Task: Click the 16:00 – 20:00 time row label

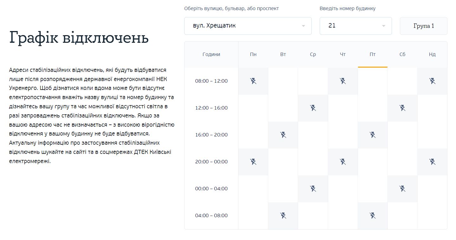Action: tap(211, 135)
